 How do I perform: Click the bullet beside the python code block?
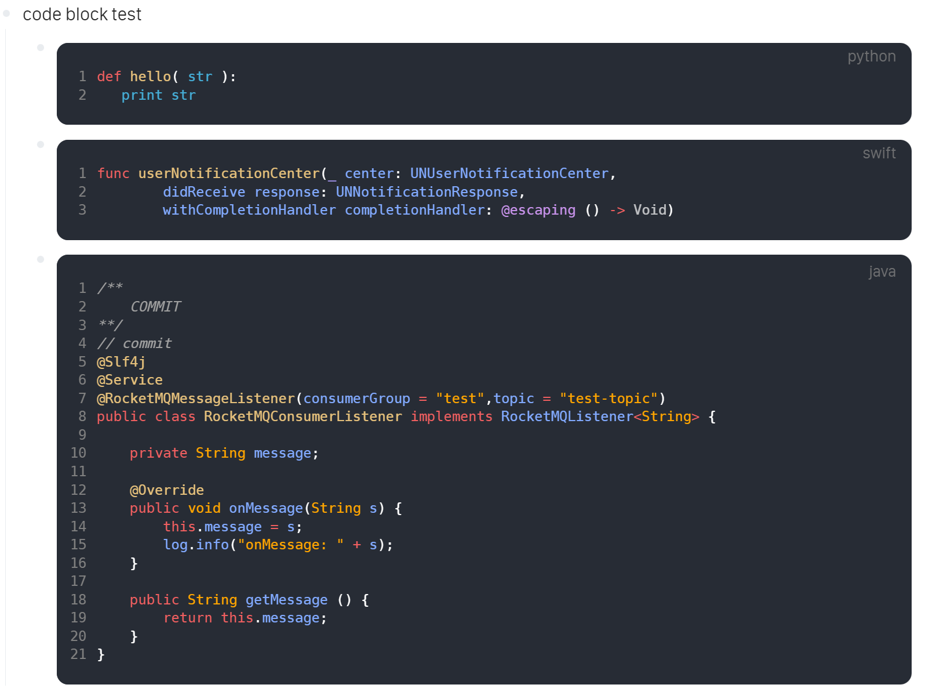click(x=40, y=47)
